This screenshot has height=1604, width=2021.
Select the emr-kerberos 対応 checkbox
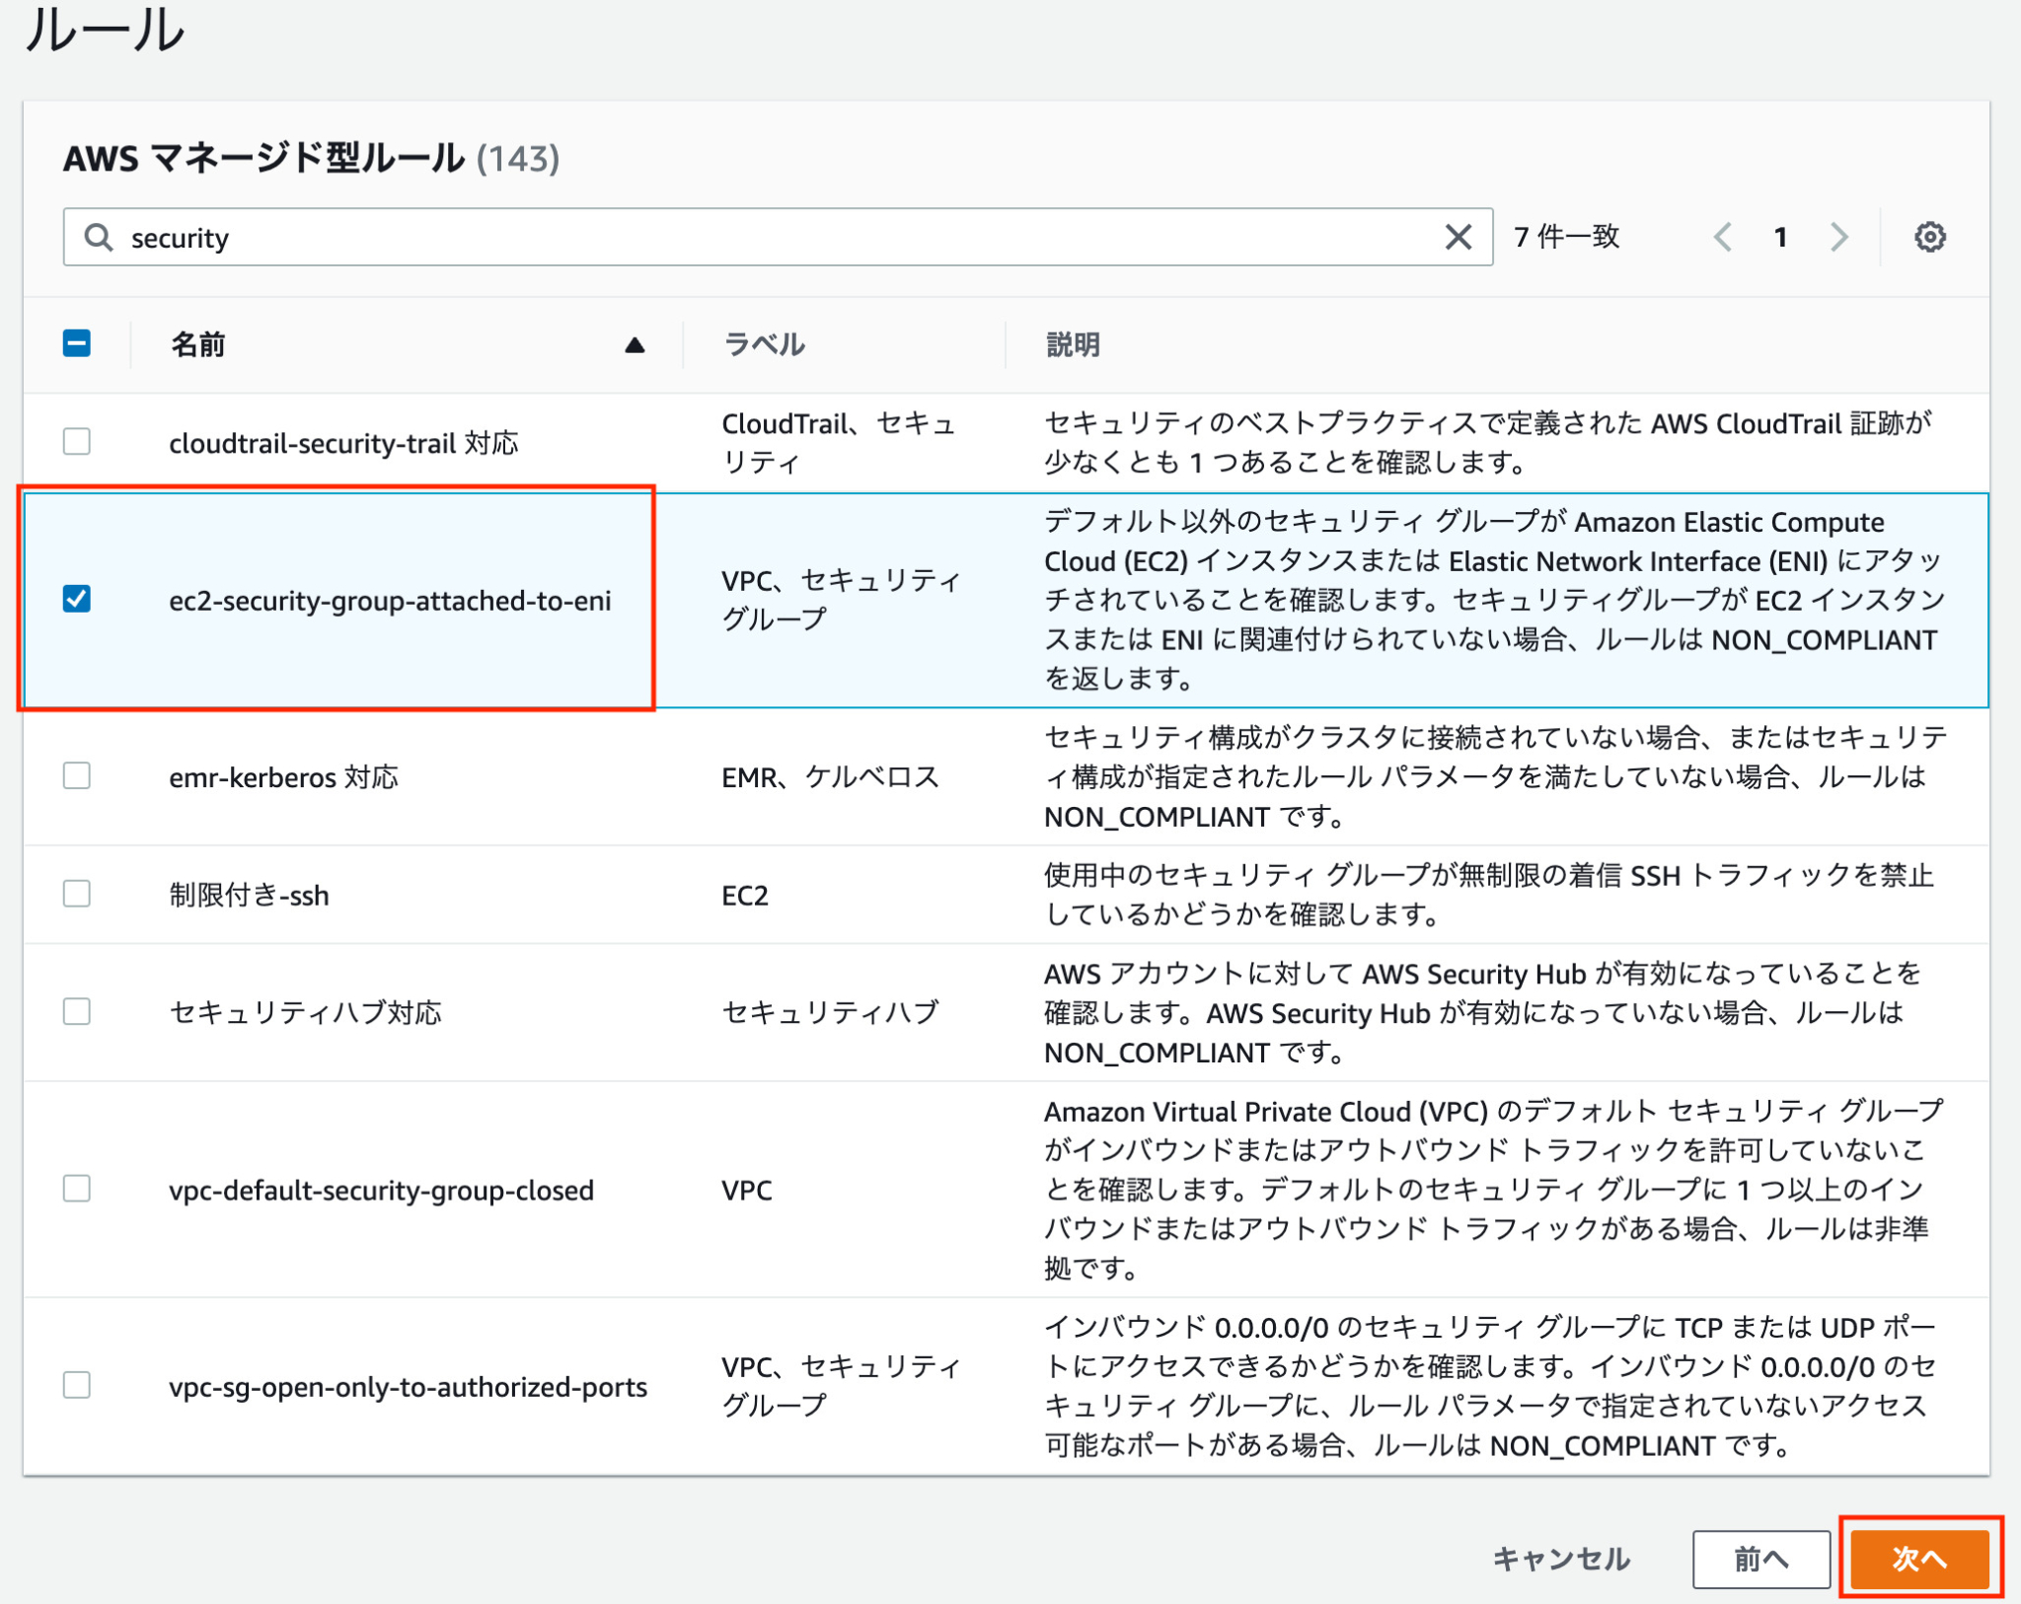76,777
